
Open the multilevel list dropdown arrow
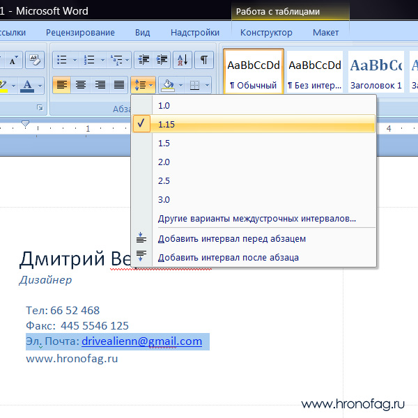[x=127, y=60]
